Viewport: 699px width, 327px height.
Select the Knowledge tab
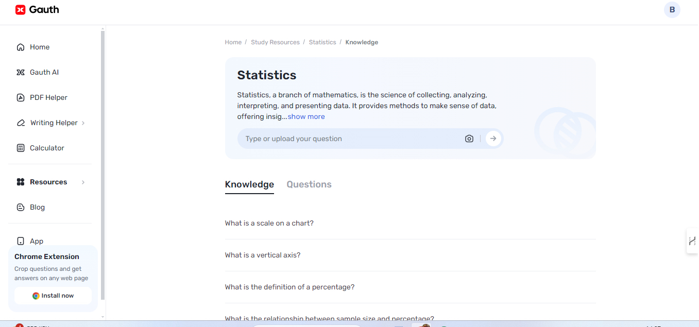[x=249, y=184]
